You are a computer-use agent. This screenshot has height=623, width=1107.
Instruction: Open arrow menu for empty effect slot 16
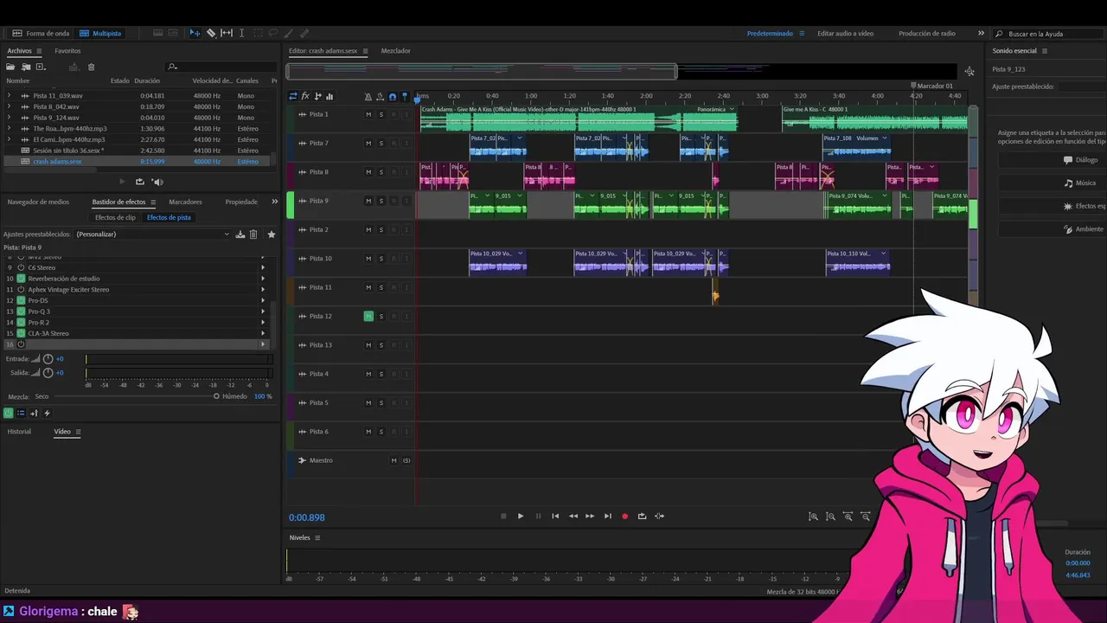[x=263, y=344]
